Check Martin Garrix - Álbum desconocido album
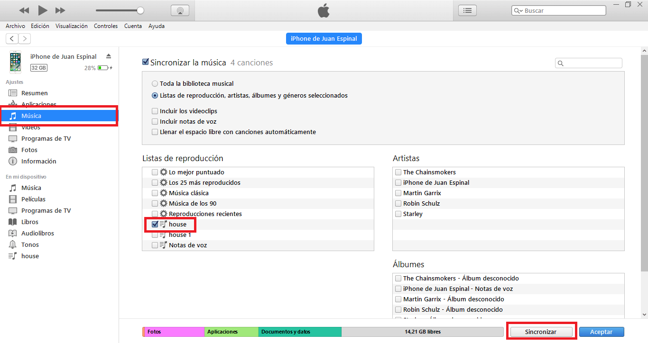 tap(398, 299)
